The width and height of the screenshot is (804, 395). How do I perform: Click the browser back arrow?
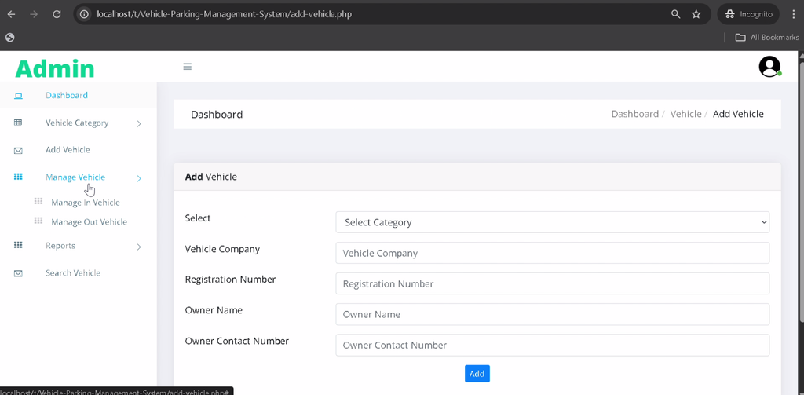[x=11, y=14]
